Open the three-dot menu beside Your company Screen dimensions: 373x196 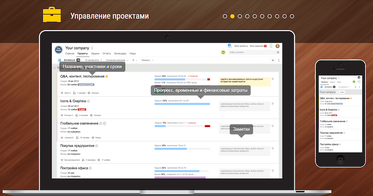click(92, 48)
